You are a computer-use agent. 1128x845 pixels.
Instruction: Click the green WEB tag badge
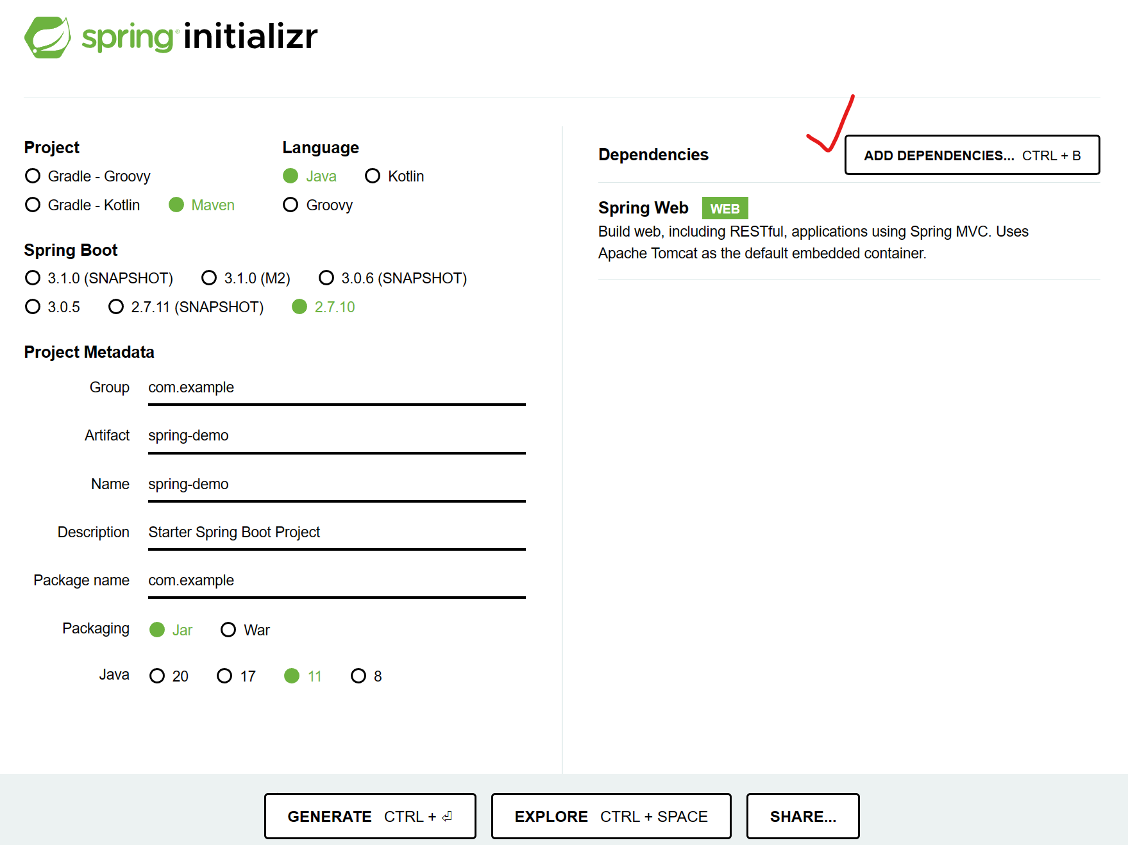click(725, 208)
